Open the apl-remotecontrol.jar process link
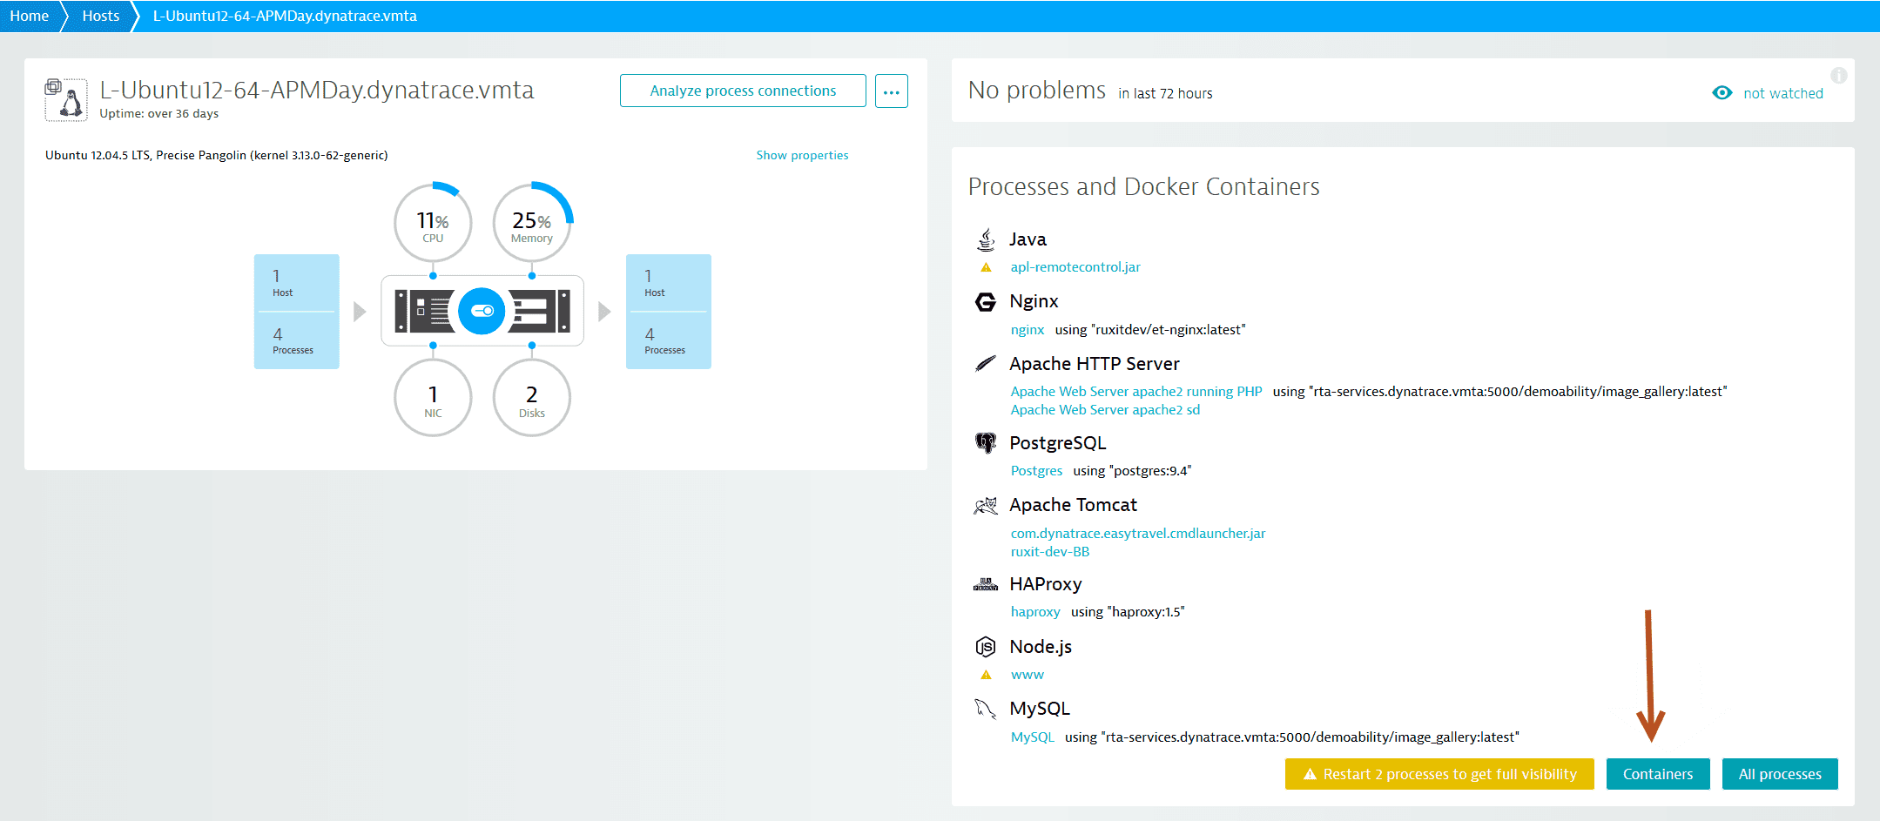Screen dimensions: 1880x821 1075,267
